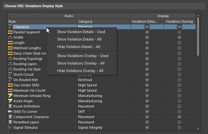The image size is (208, 134).
Task: Click the scrollbar up arrow
Action: (198, 15)
